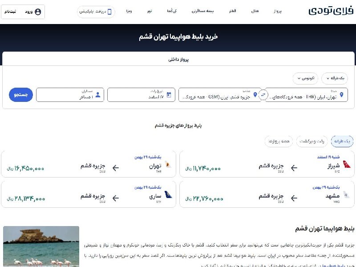Click the location pin icon beside جزیره قشم
Image resolution: width=356 pixels, height=267 pixels.
(x=255, y=95)
